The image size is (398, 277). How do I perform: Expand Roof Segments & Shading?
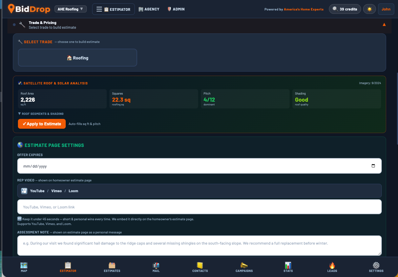pyautogui.click(x=41, y=114)
